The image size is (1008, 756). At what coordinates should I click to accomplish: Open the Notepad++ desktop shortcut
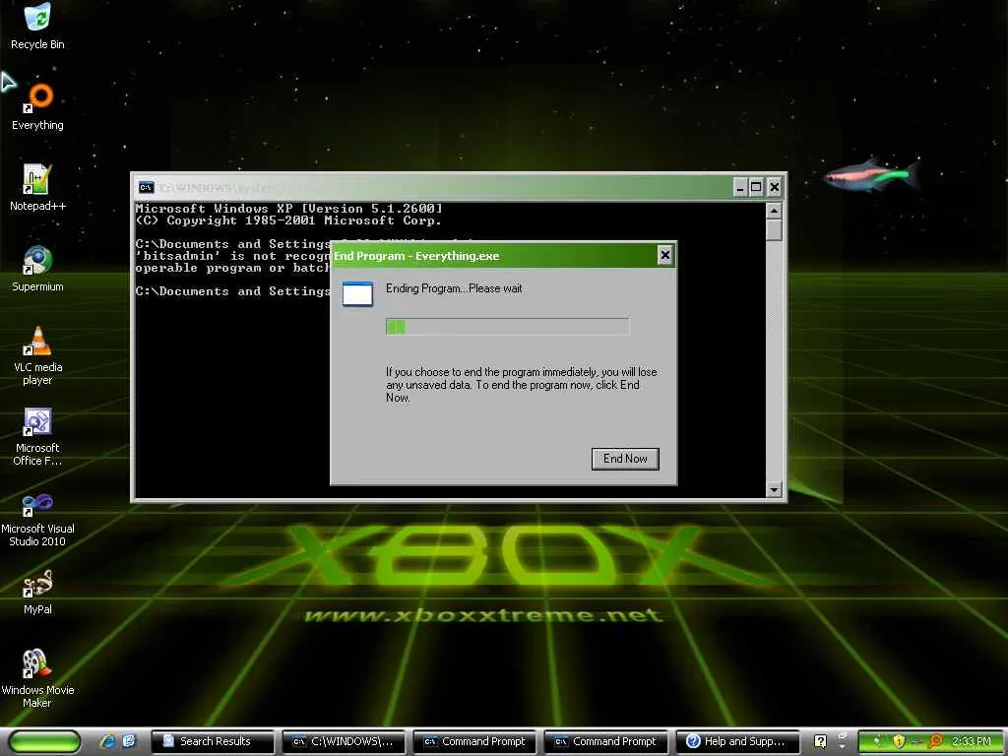(x=37, y=188)
